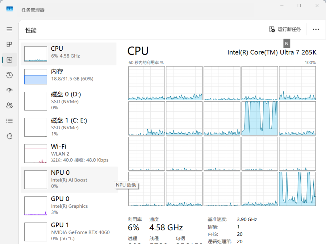Select GPU 0 Intel Graphics entry
This screenshot has height=244, width=326.
pyautogui.click(x=69, y=205)
